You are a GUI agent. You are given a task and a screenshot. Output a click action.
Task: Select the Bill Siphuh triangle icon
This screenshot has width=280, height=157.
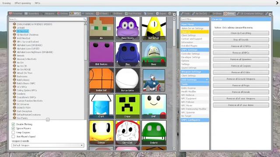pos(154,28)
